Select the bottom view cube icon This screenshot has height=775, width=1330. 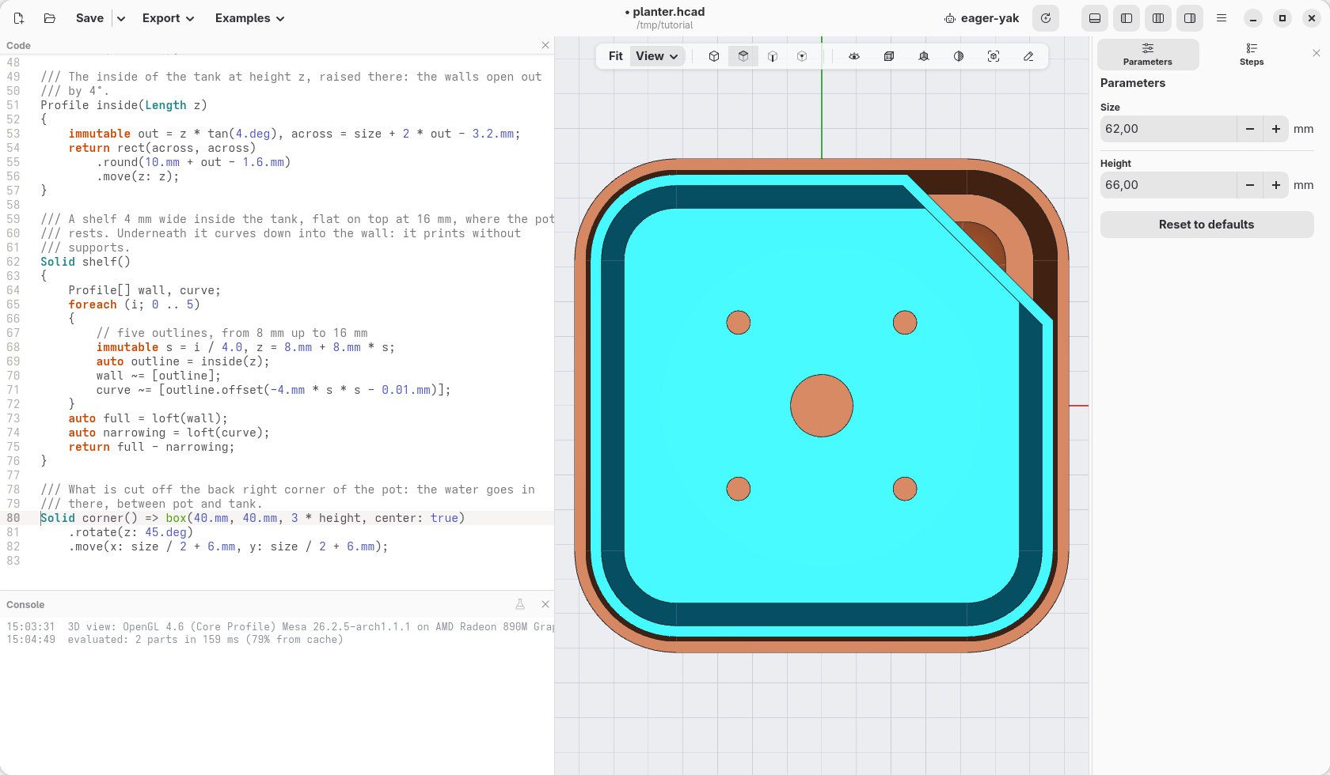(x=802, y=56)
